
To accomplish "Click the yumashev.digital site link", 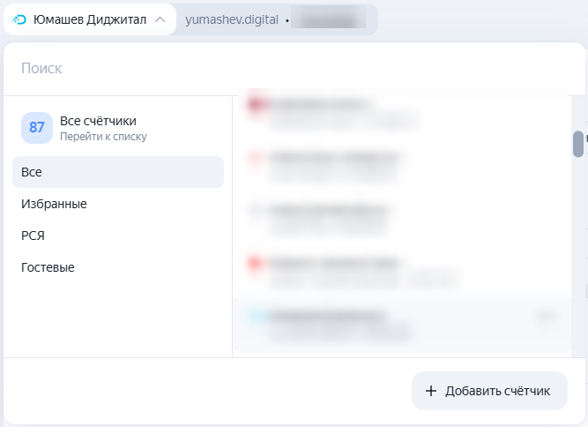I will 232,19.
